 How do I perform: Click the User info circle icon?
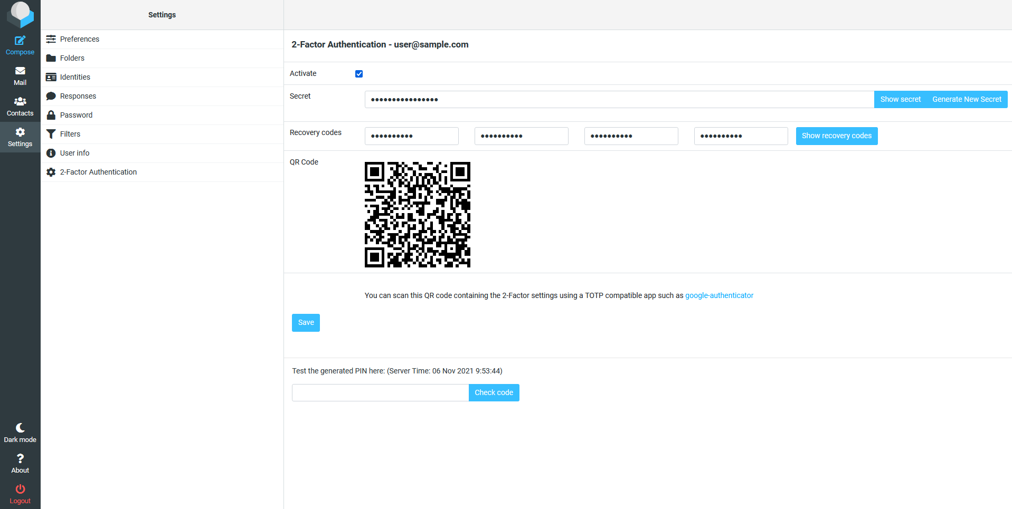click(x=51, y=153)
